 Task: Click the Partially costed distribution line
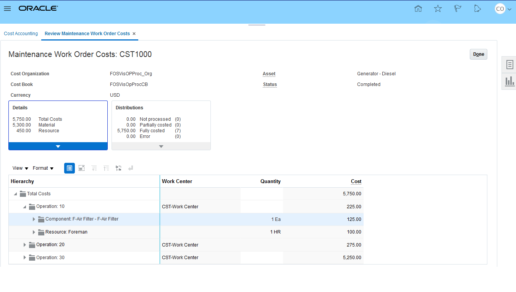point(154,125)
